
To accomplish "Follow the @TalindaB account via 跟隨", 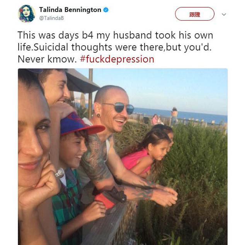I will (x=194, y=14).
